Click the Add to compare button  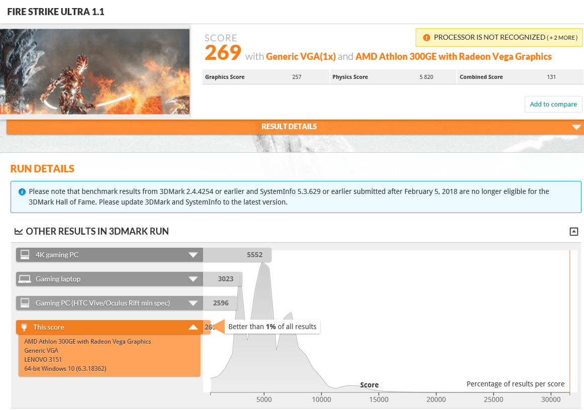(553, 105)
